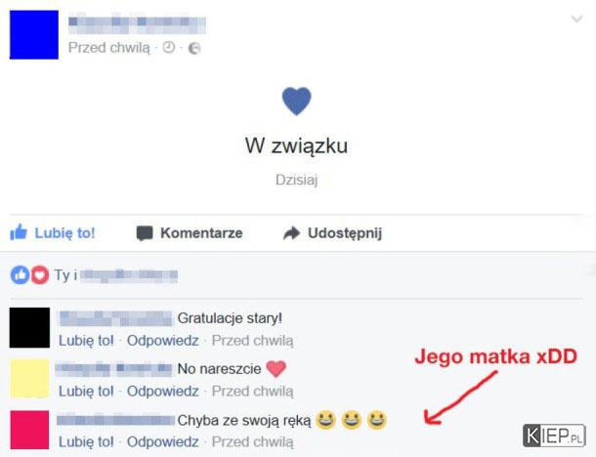Click the clock icon beside Przed chwilą

click(x=169, y=48)
